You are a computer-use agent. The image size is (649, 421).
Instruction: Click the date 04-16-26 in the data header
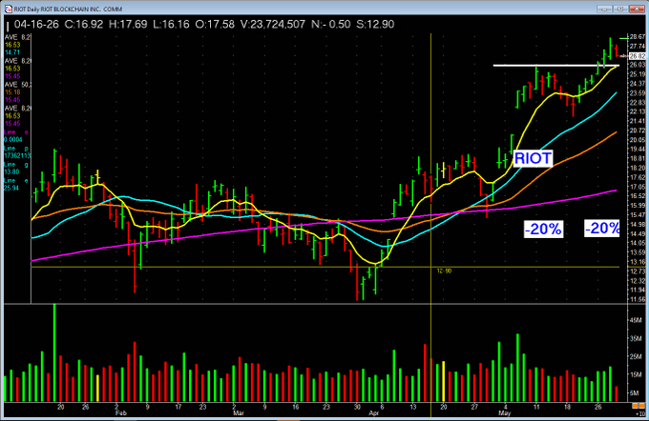tap(36, 25)
